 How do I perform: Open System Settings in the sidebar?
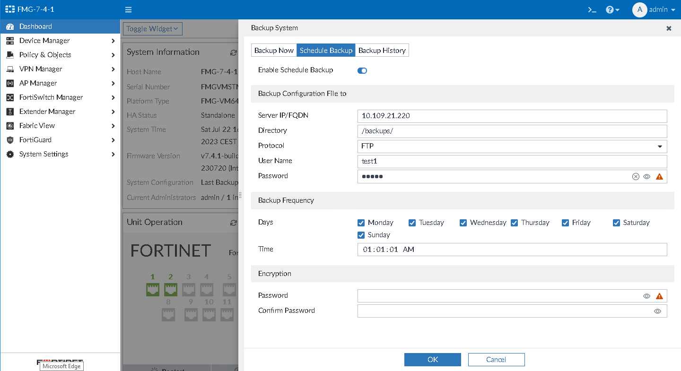pos(43,154)
